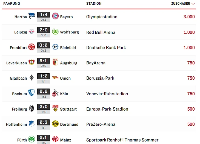This screenshot has width=200, height=144.
Task: Open the Hertha vs Bayern 1:4 score
Action: [x=44, y=15]
